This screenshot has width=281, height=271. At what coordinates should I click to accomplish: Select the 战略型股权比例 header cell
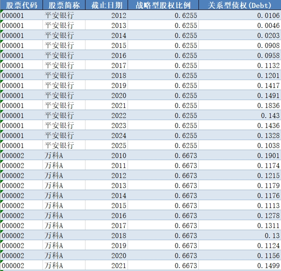click(163, 5)
